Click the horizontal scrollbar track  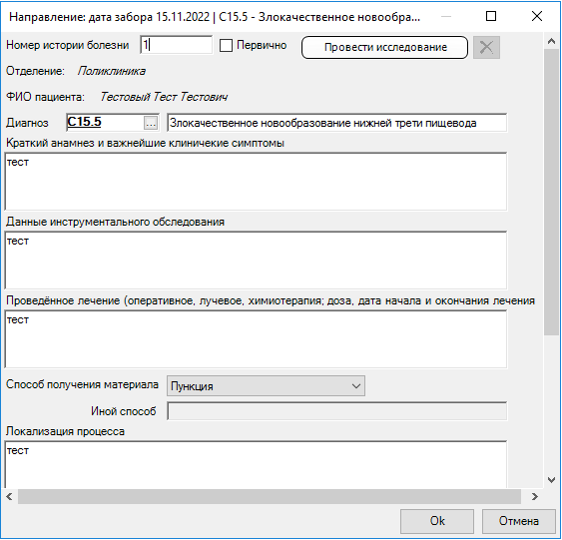[269, 496]
